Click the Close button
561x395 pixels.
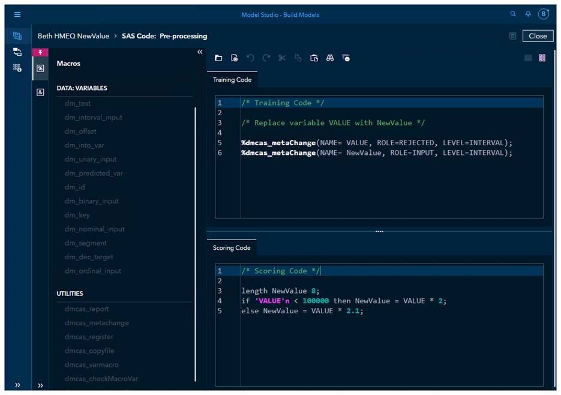[x=538, y=36]
